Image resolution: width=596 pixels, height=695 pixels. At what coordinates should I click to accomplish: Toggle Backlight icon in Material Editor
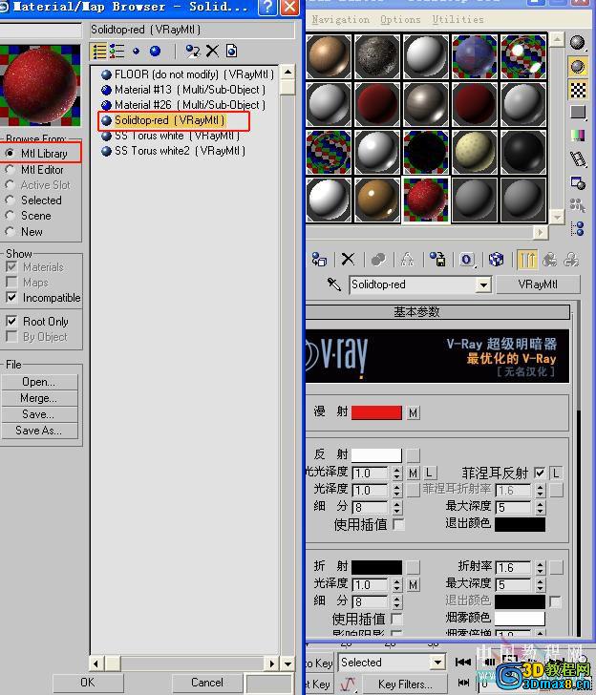click(577, 67)
